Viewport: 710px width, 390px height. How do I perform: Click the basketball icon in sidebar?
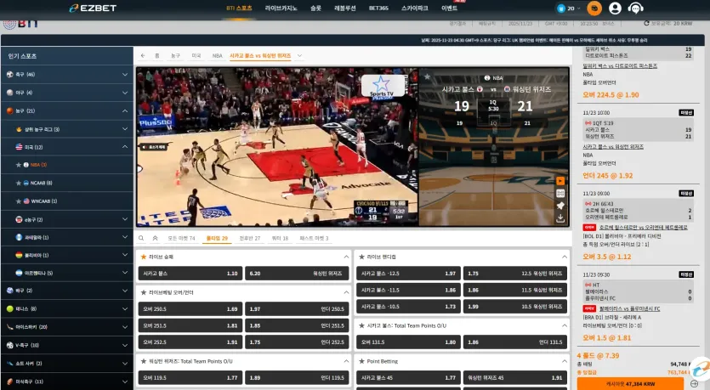click(x=10, y=110)
